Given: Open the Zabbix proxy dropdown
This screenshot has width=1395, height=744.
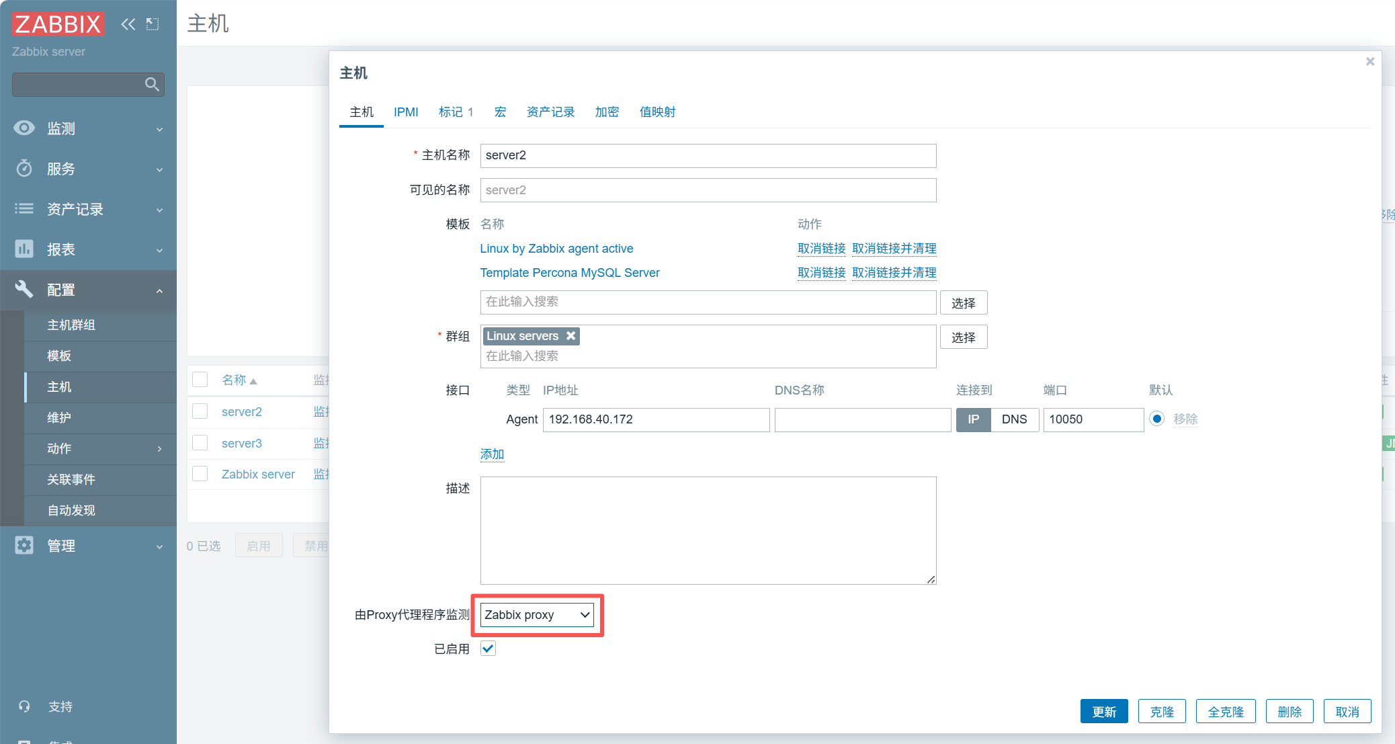Looking at the screenshot, I should click(x=537, y=615).
